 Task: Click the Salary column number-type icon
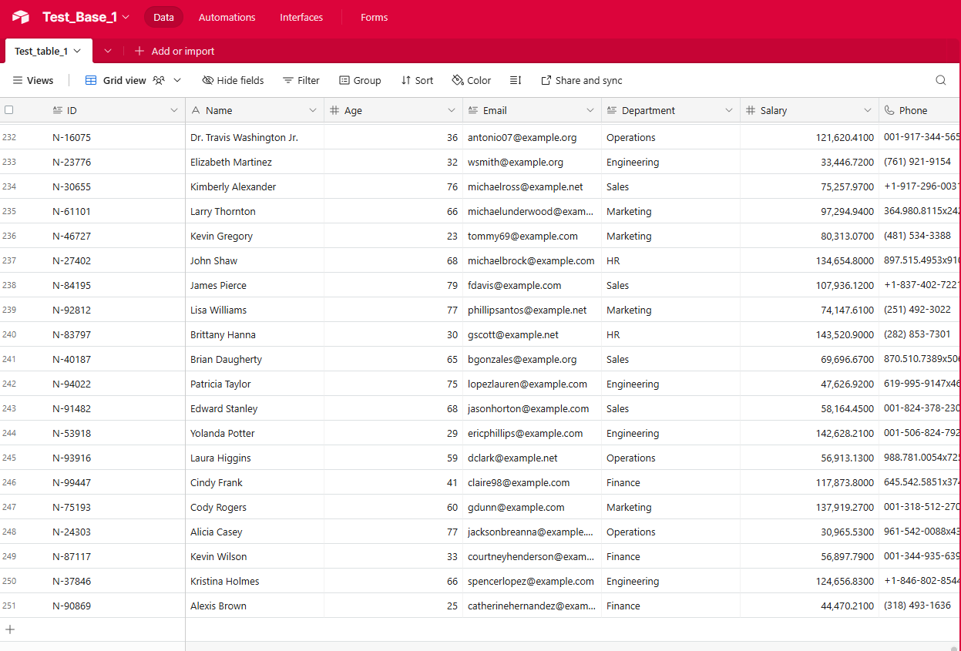click(751, 110)
